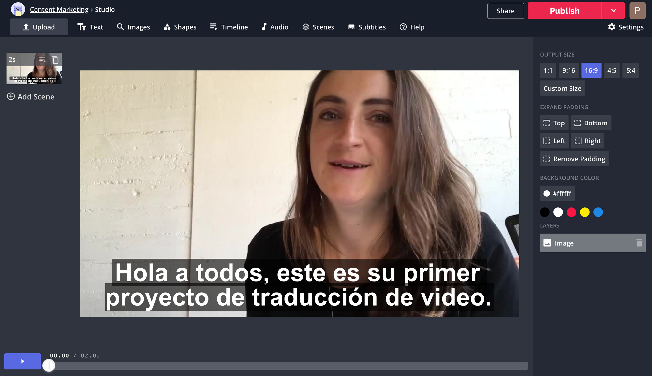Open the Shapes tool

click(180, 27)
